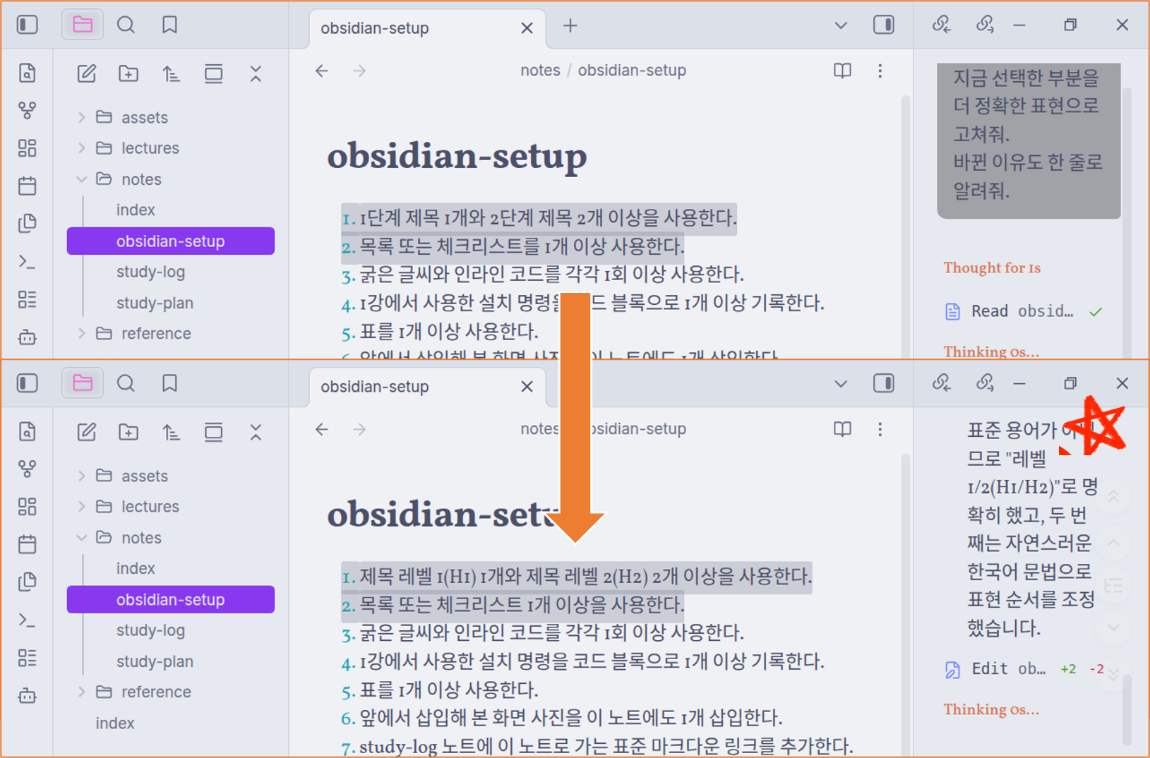Open more options menu in the lower window
Viewport: 1150px width, 758px height.
coord(880,429)
